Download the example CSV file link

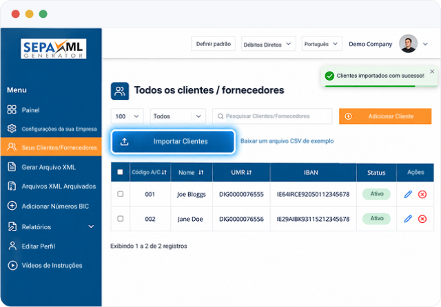(x=287, y=141)
